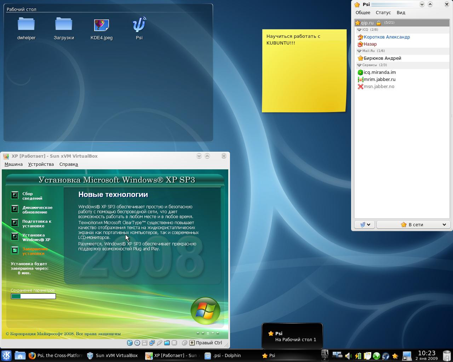Viewport: 453px width, 362px height.
Task: Click the dark blue round tray icon
Action: coord(386,356)
